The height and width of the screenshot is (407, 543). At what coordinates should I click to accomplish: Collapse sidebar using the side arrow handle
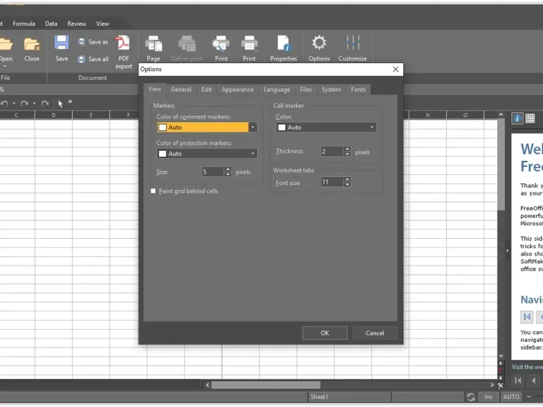[x=507, y=250]
